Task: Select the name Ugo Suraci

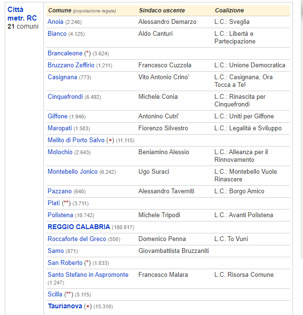Action: point(154,171)
